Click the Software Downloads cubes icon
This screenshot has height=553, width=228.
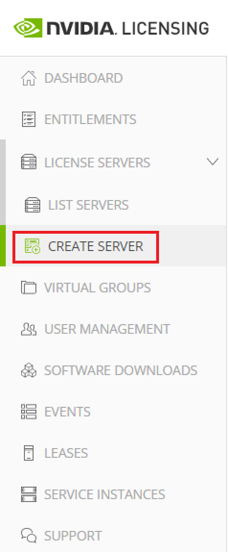tap(28, 370)
